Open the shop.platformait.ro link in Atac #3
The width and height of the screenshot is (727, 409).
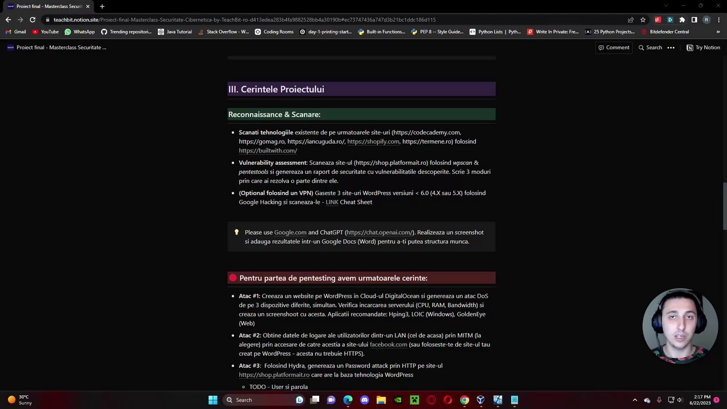click(274, 375)
